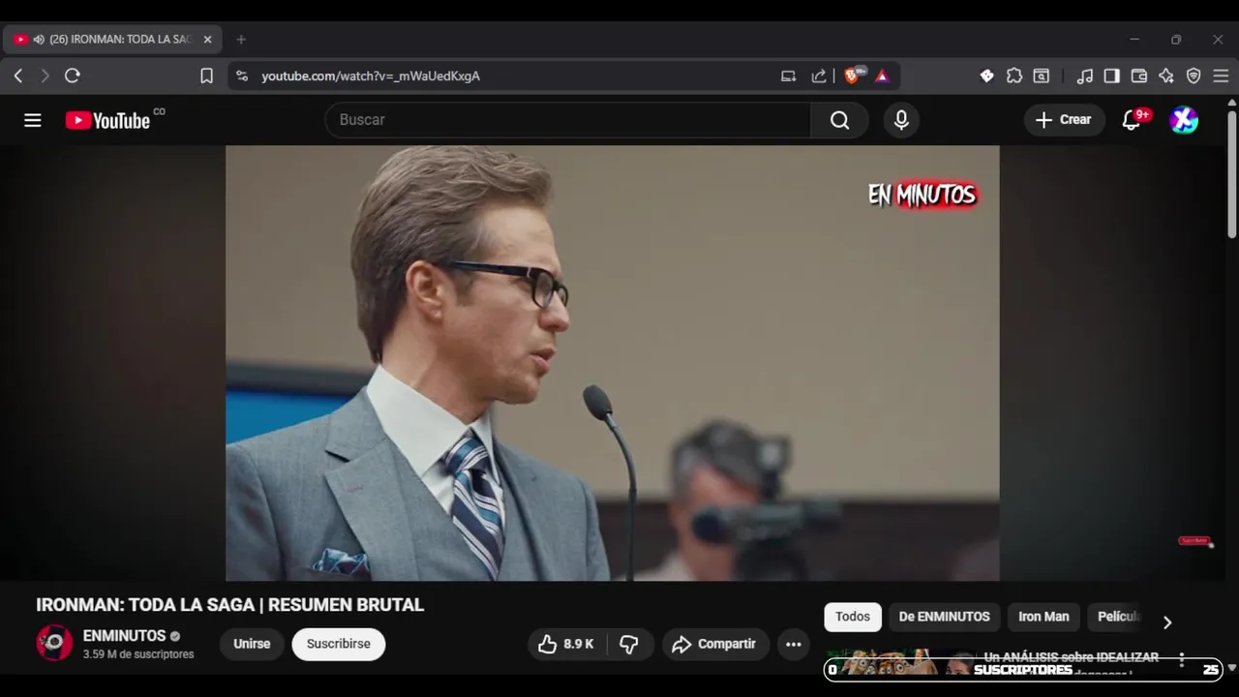
Task: Select the IRONMAN: TODA LA SAGA tab
Action: coord(113,40)
